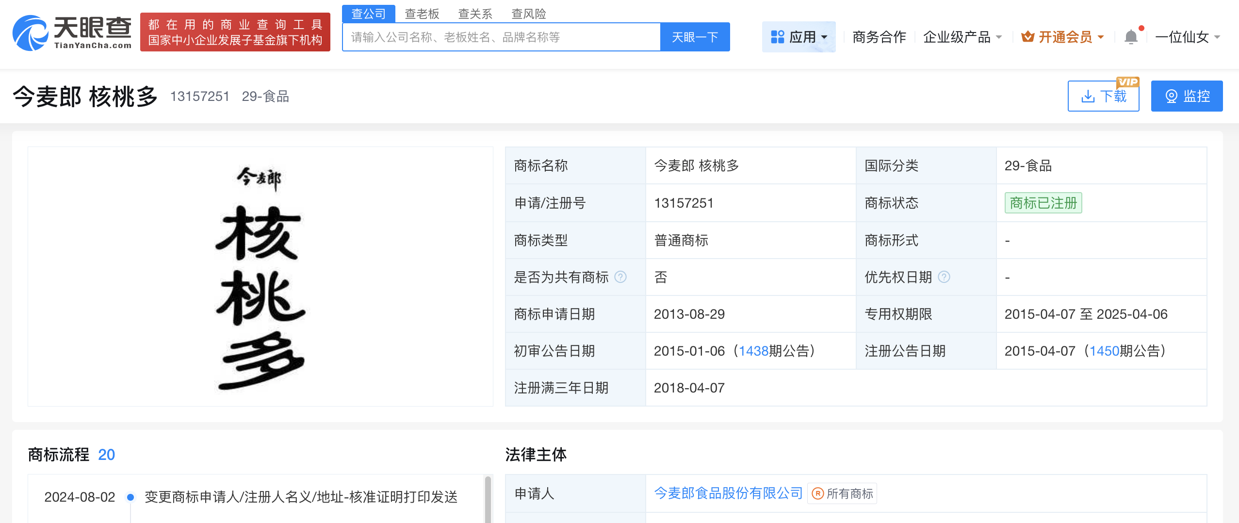Switch to the 查风险 search tab
Viewport: 1239px width, 523px height.
click(x=529, y=14)
